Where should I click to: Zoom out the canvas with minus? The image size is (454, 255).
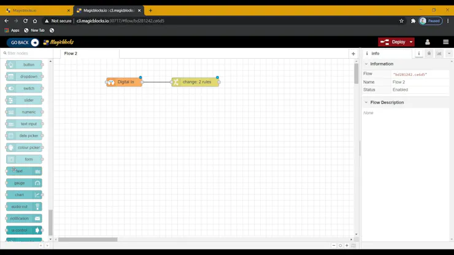pos(334,245)
